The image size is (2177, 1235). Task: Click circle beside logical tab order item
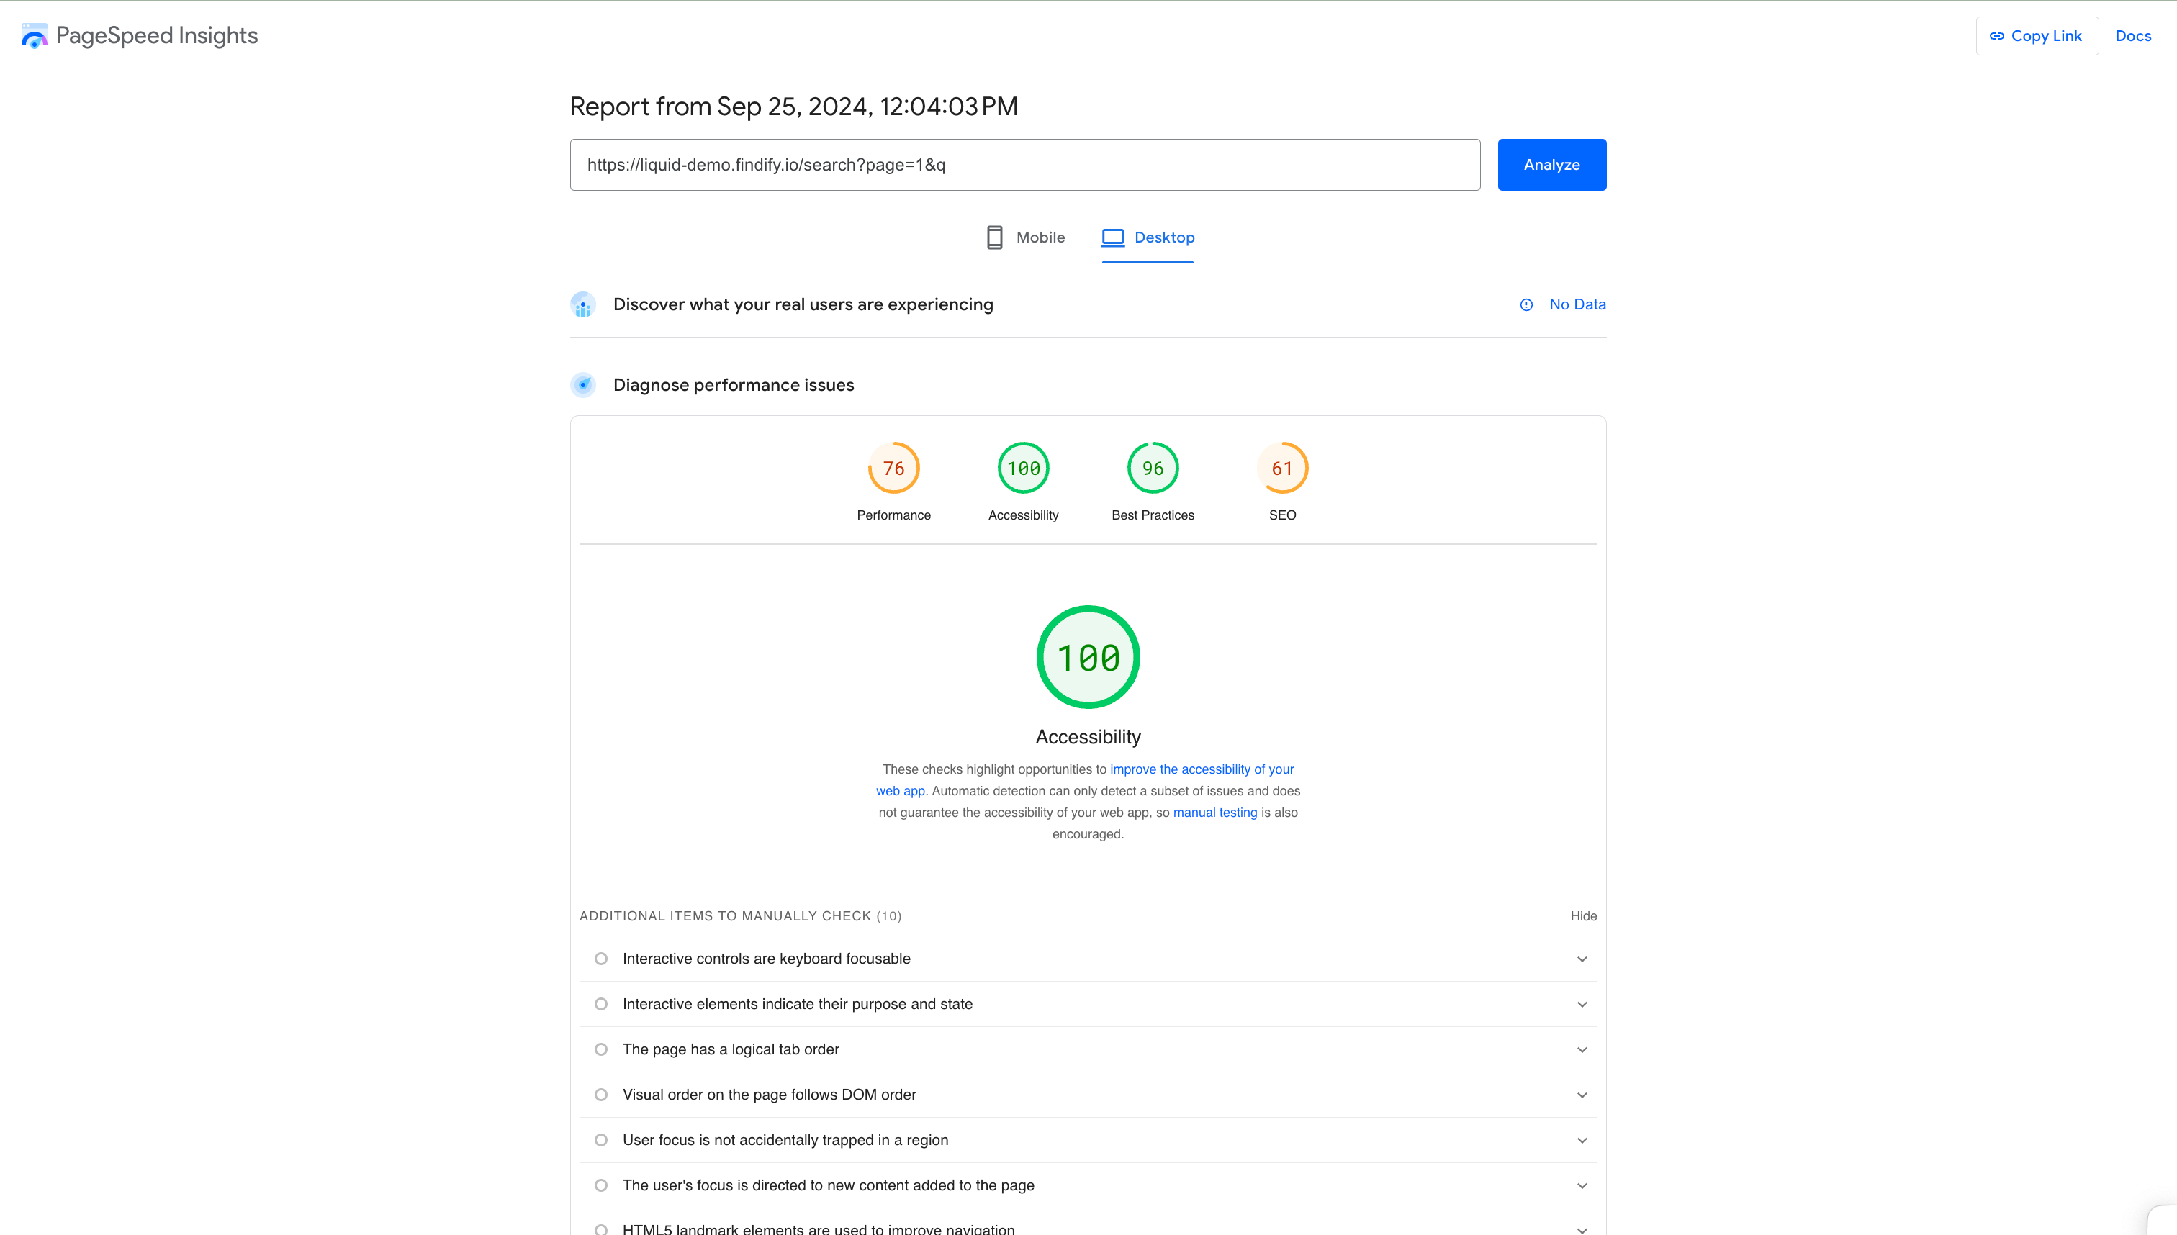(600, 1049)
